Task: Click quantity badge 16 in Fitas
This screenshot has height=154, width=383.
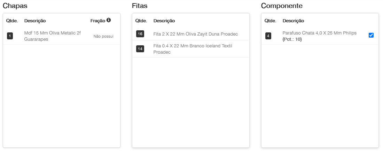Action: (140, 34)
